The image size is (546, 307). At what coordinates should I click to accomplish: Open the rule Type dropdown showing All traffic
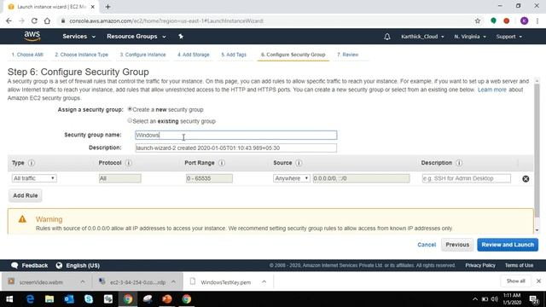(x=34, y=178)
